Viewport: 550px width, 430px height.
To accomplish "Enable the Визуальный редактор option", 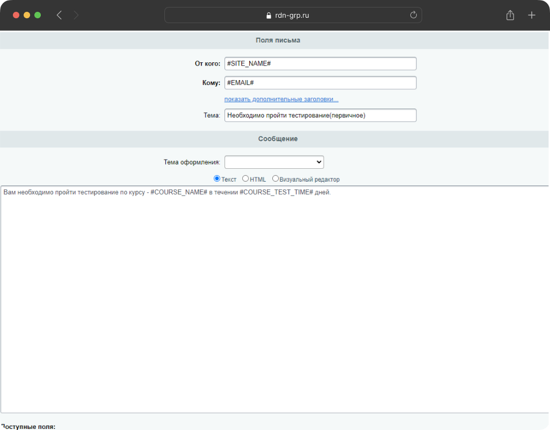I will (276, 179).
